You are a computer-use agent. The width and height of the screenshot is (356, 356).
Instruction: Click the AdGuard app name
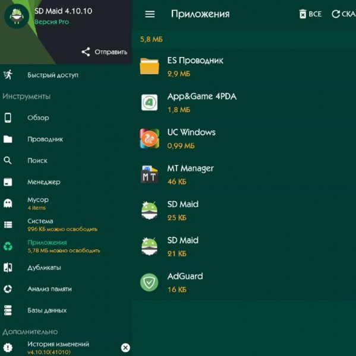pos(185,276)
